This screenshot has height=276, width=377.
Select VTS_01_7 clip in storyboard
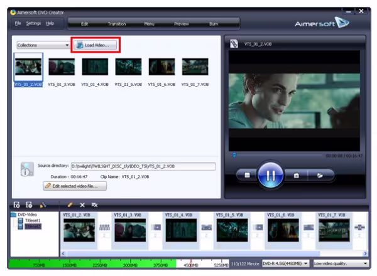334,230
